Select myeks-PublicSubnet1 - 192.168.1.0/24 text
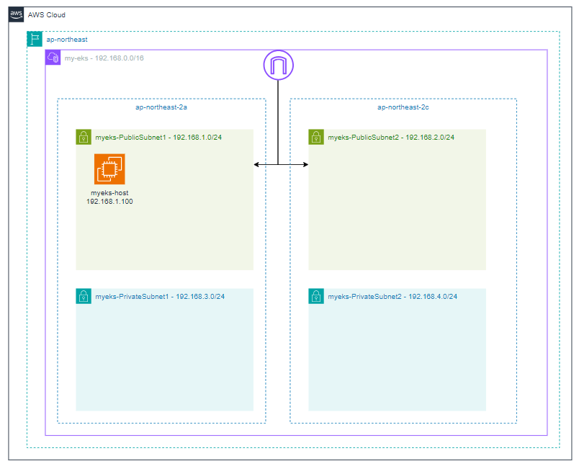The width and height of the screenshot is (579, 466). tap(158, 138)
